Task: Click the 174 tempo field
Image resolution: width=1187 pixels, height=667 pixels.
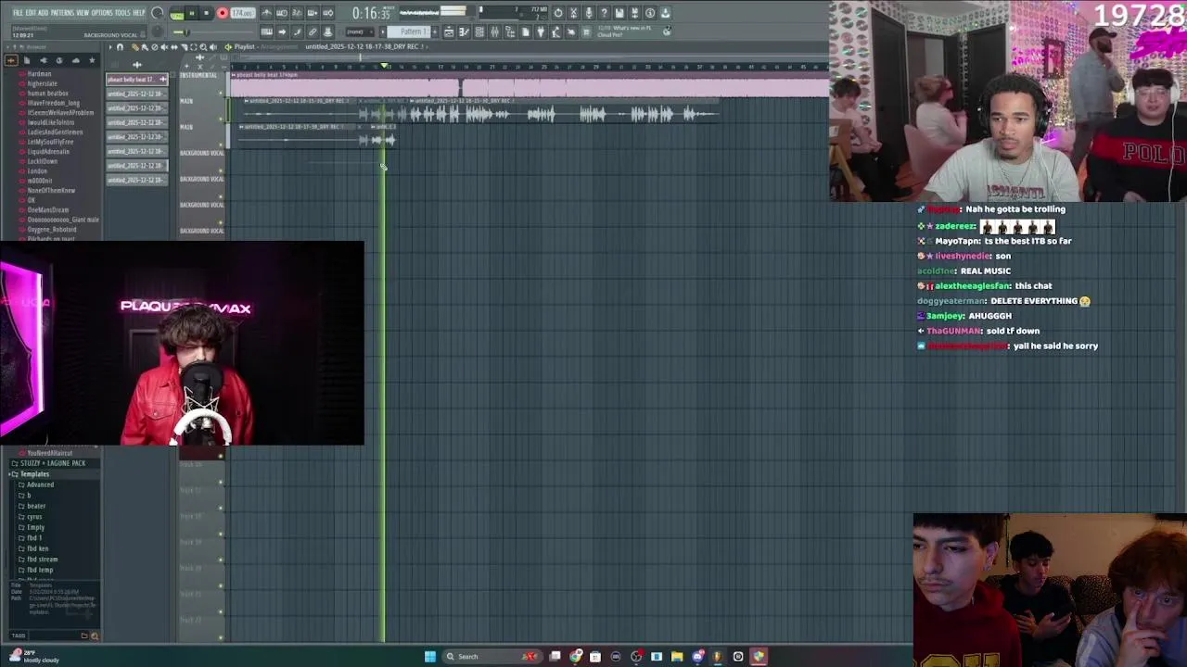Action: tap(242, 13)
